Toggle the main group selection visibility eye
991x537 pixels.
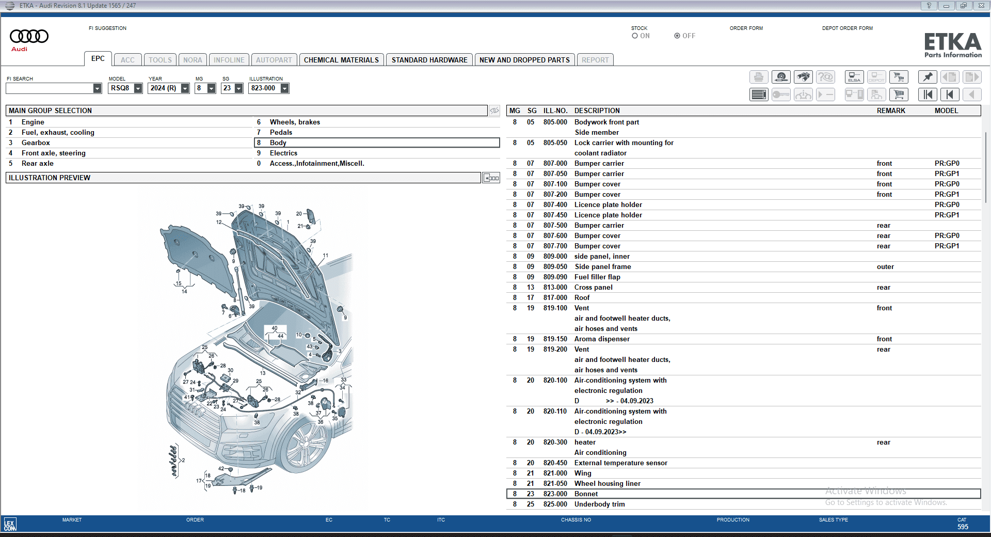coord(494,110)
